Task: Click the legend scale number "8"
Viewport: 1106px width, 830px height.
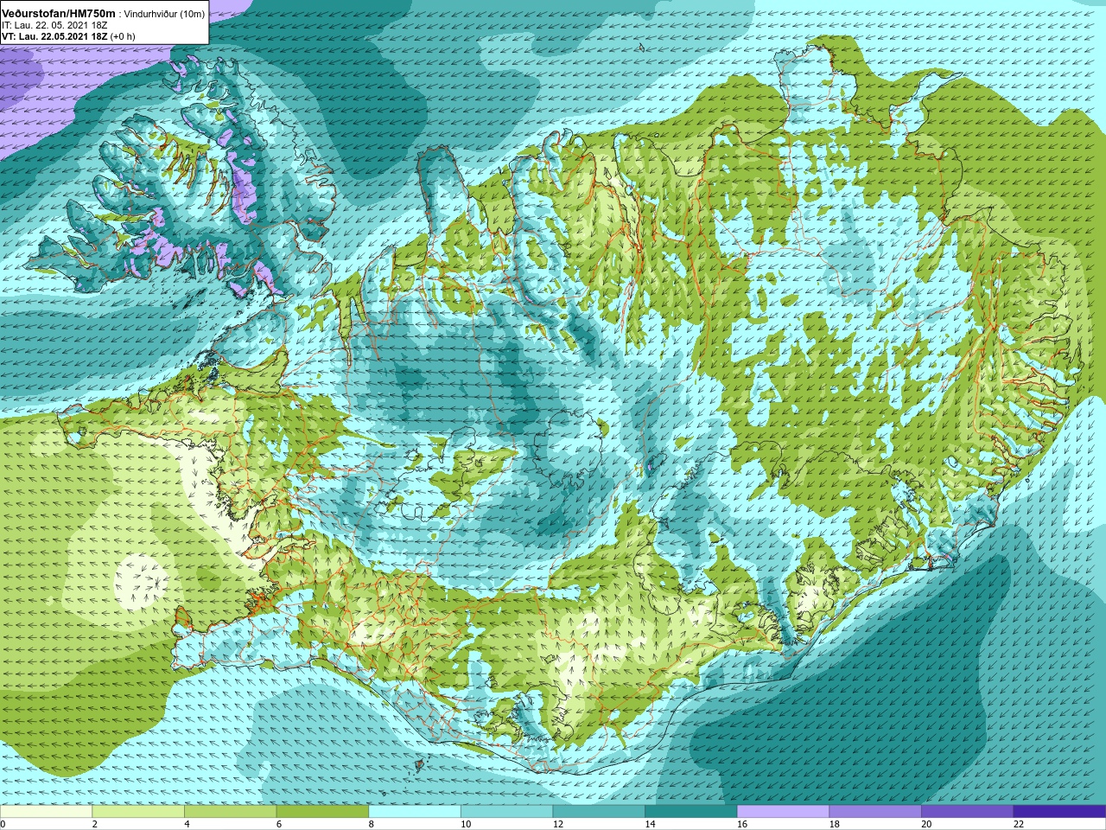Action: pyautogui.click(x=372, y=824)
